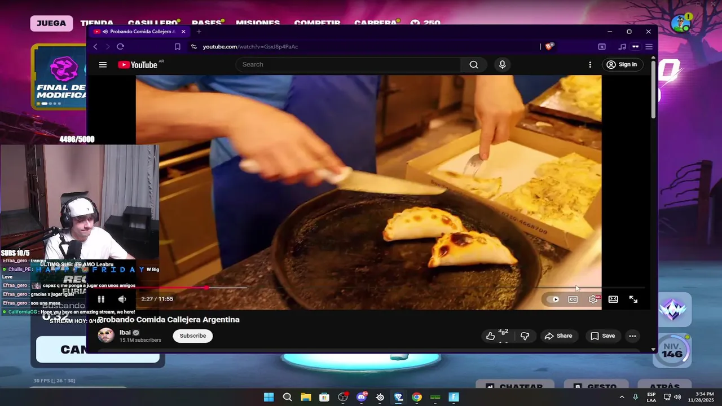Open a new browser tab

click(x=199, y=32)
